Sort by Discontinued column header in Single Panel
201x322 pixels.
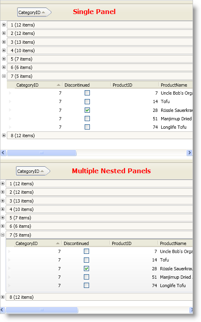[87, 85]
